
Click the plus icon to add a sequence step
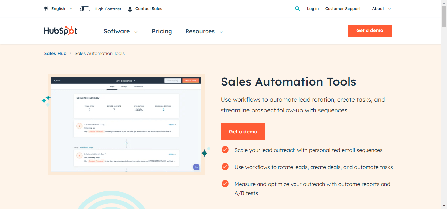pyautogui.click(x=126, y=143)
